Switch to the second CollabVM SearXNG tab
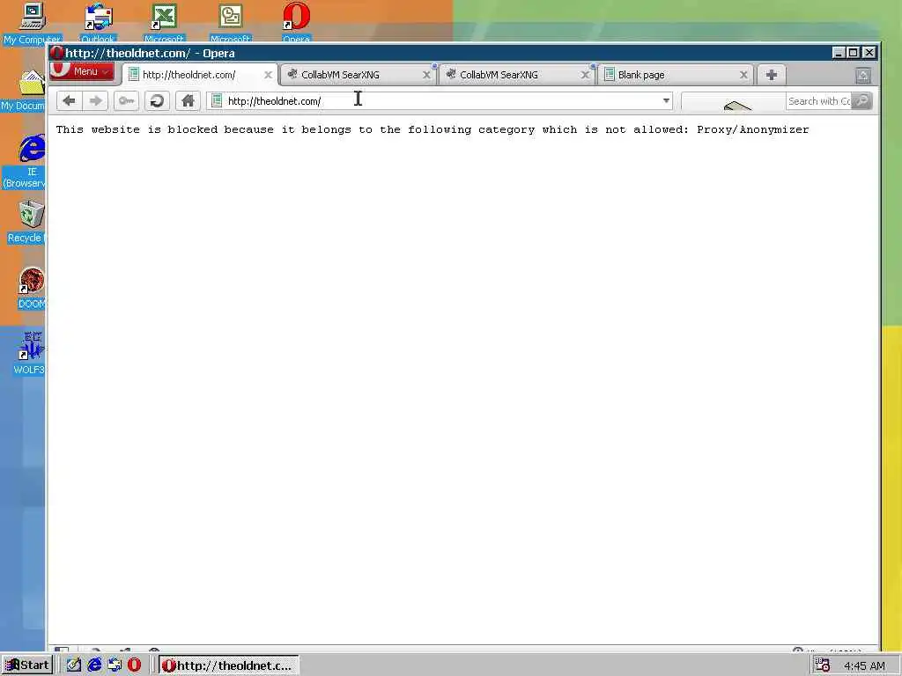 tap(516, 75)
